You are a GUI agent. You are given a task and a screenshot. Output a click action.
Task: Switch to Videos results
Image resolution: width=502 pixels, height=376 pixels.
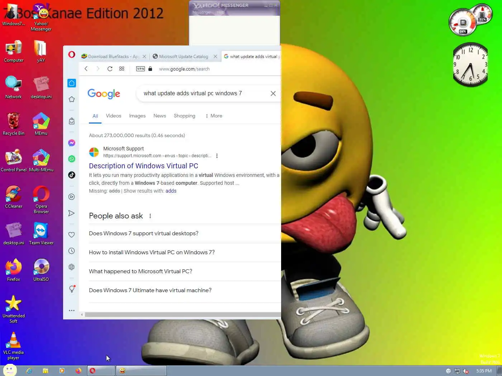[x=113, y=116]
